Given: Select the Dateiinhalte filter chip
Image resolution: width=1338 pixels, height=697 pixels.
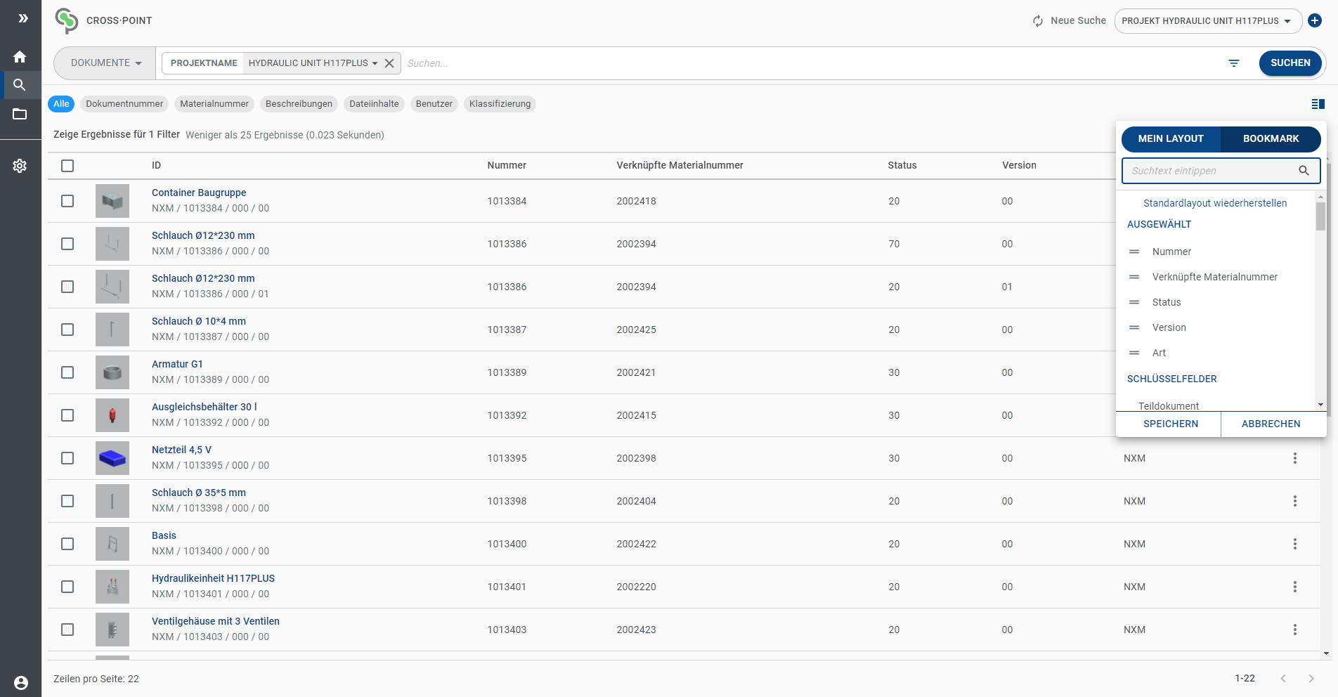Looking at the screenshot, I should click(x=374, y=104).
